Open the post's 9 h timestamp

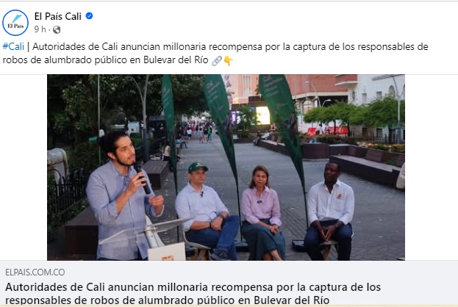click(x=40, y=29)
